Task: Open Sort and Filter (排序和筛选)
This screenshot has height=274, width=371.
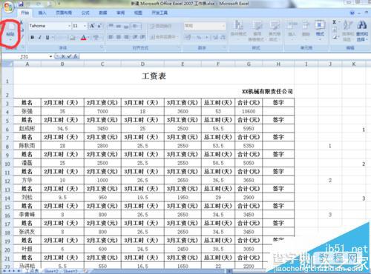Action: tap(348, 30)
